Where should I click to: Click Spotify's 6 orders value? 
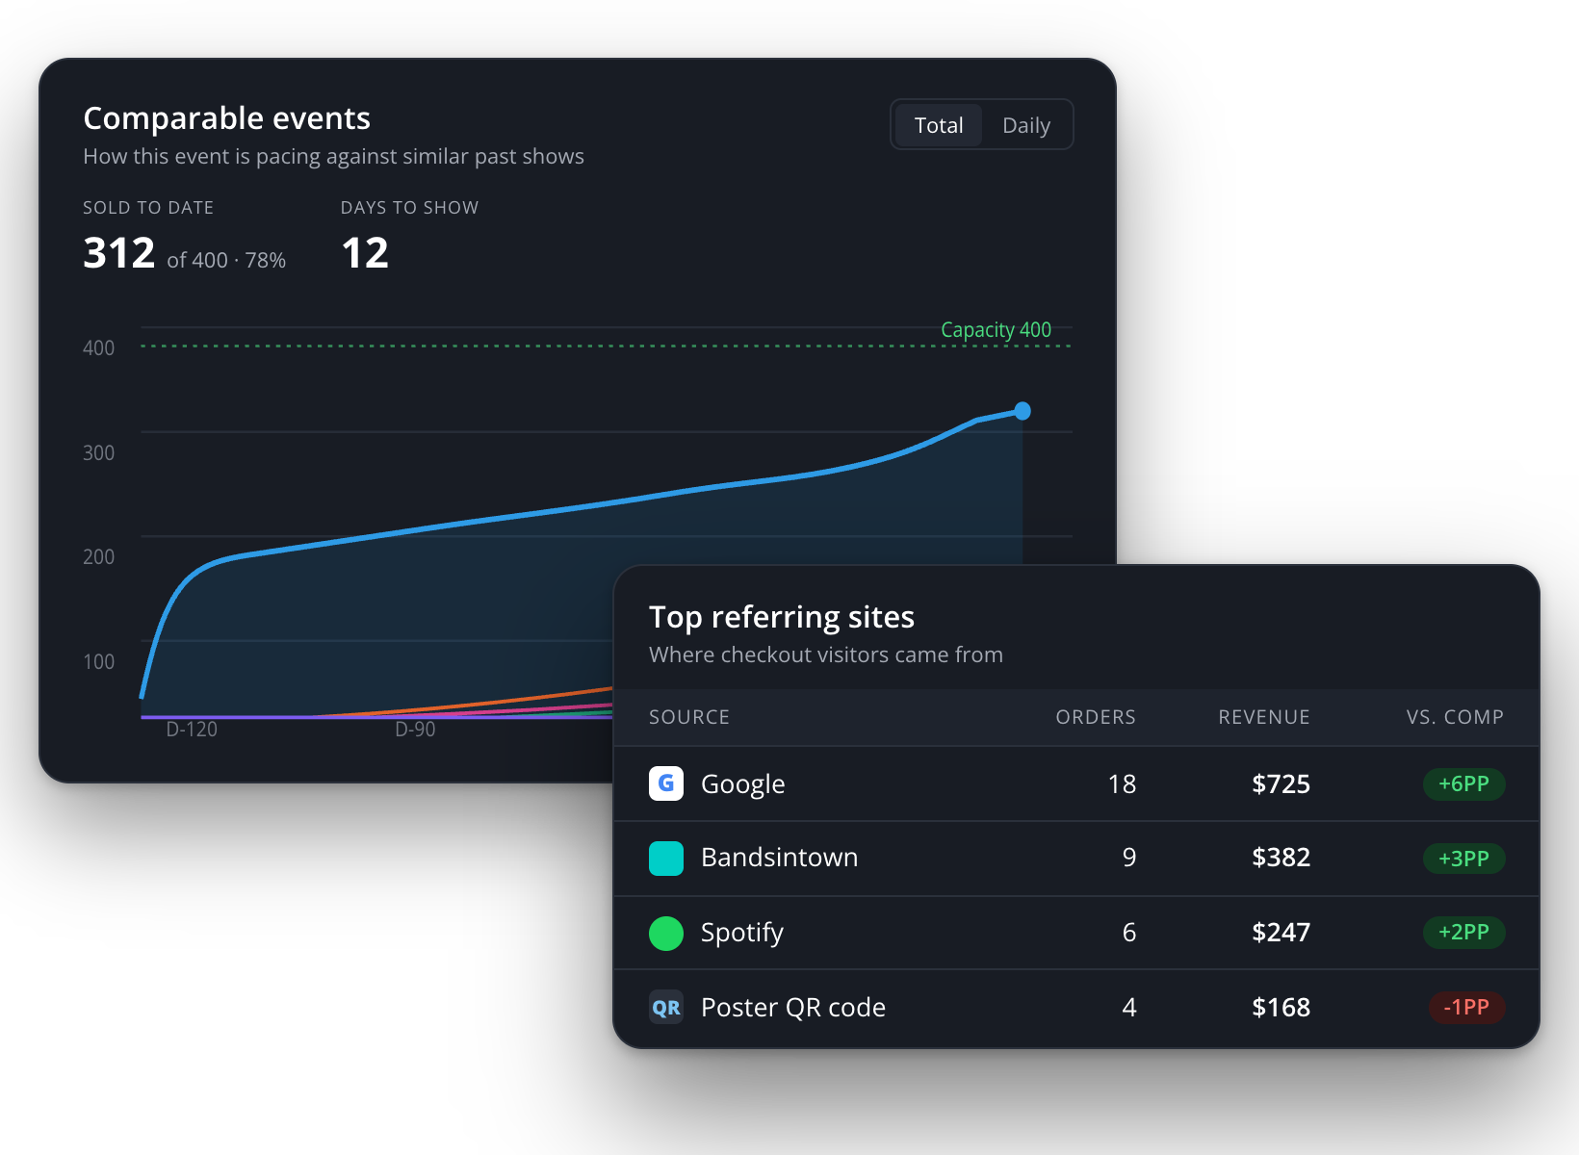point(1129,933)
